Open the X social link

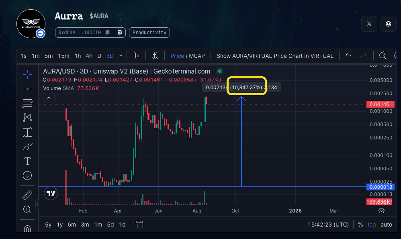(x=369, y=24)
